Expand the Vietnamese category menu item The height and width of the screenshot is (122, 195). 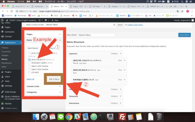click(x=120, y=103)
